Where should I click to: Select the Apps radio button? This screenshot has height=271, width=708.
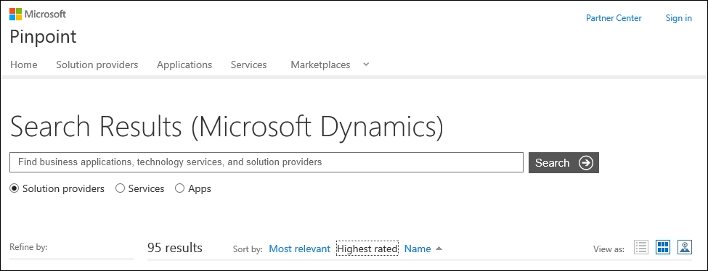pyautogui.click(x=179, y=188)
